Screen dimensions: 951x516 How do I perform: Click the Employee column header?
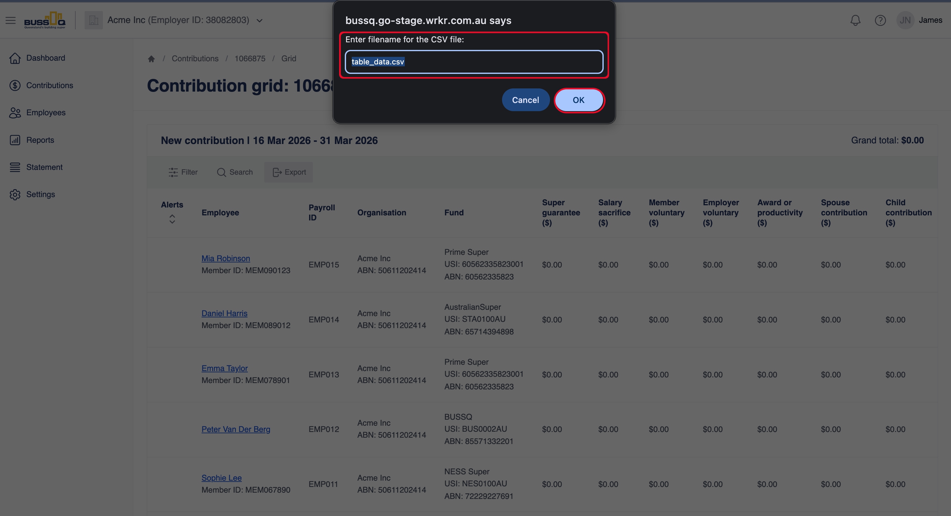[220, 213]
